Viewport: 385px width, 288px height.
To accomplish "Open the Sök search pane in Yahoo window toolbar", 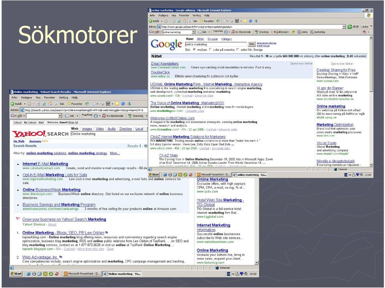I will [x=60, y=104].
